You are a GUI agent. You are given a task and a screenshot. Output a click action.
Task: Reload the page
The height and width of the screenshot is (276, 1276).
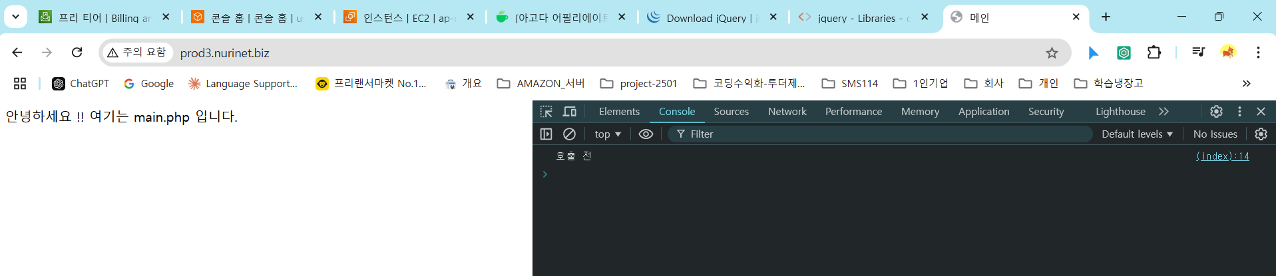coord(77,53)
